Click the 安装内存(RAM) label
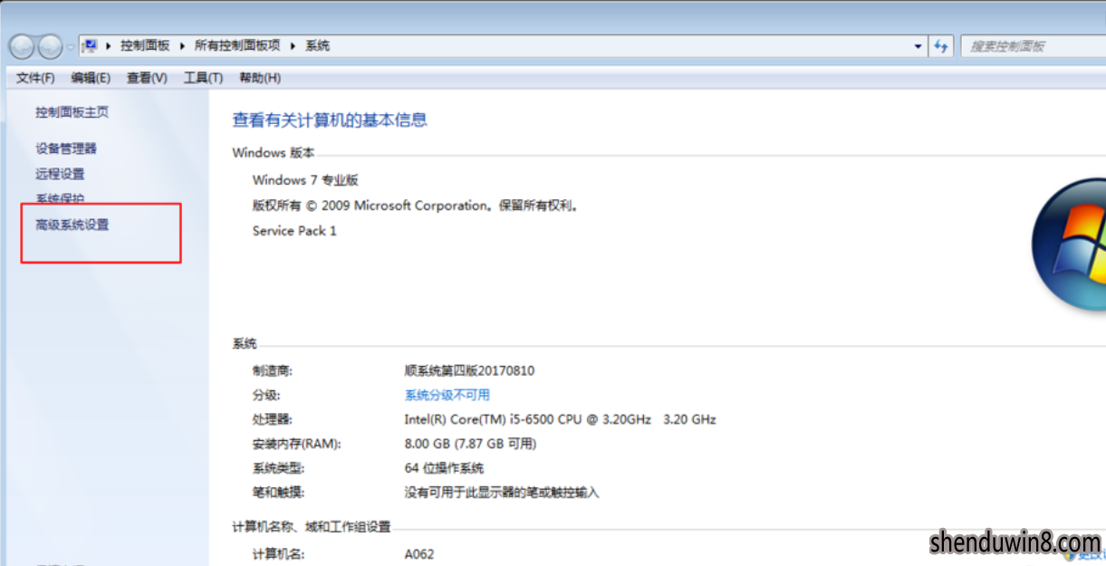1106x566 pixels. click(297, 444)
